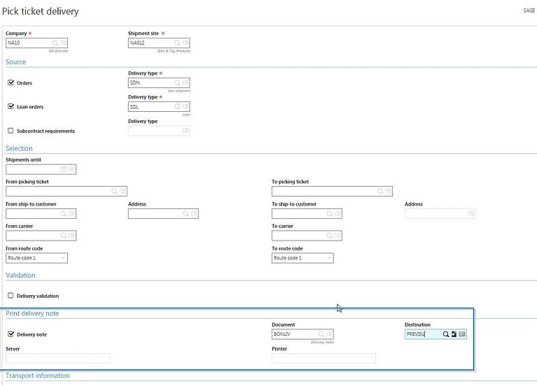
Task: Click the jump-to arrow icon in Destination field
Action: (454, 334)
